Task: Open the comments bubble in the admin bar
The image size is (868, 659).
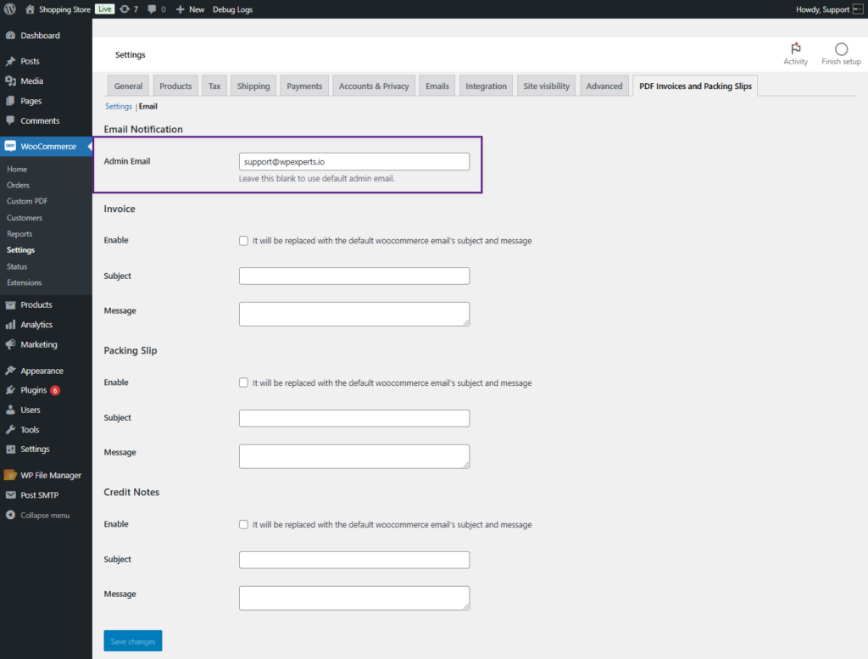Action: tap(152, 9)
